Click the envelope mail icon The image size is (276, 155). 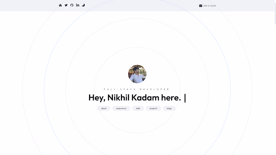[200, 6]
